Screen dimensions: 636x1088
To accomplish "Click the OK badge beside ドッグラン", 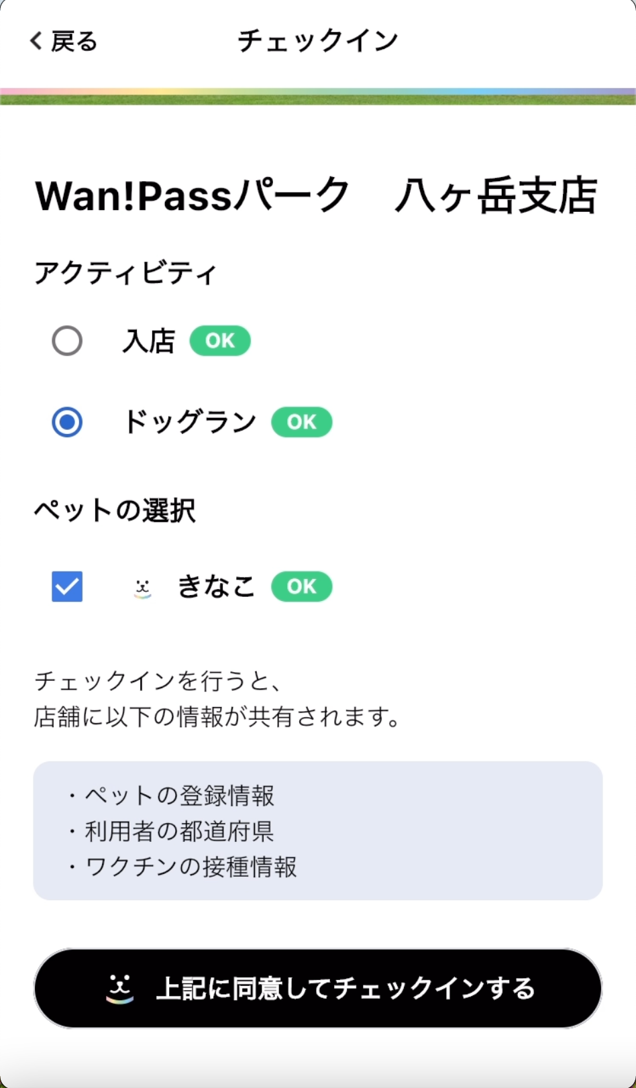I will [x=301, y=422].
